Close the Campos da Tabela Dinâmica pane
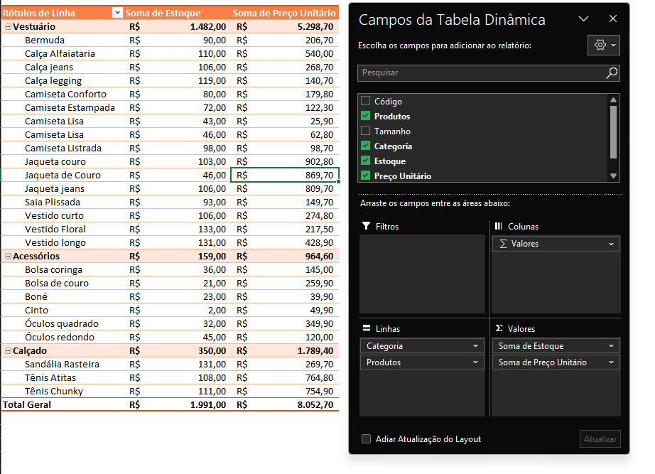Image resolution: width=655 pixels, height=474 pixels. 613,18
